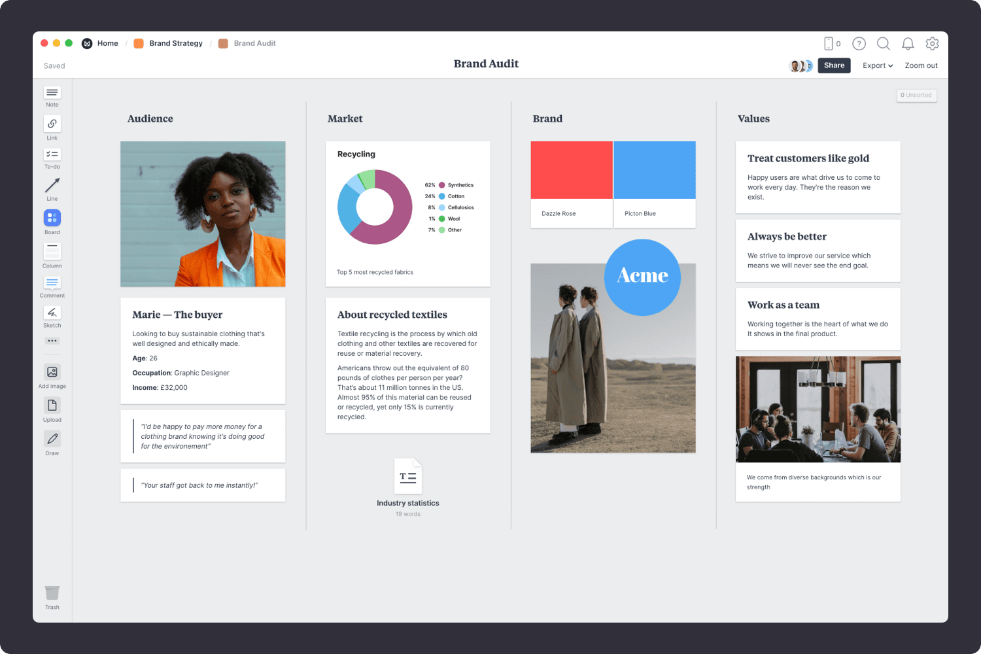Open the Brand Strategy board

pyautogui.click(x=175, y=43)
